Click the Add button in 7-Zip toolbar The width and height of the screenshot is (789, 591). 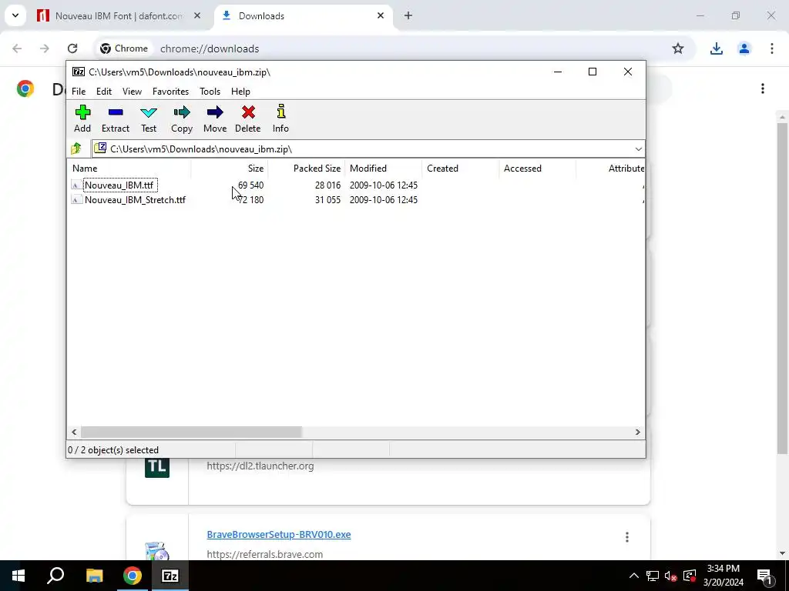82,119
